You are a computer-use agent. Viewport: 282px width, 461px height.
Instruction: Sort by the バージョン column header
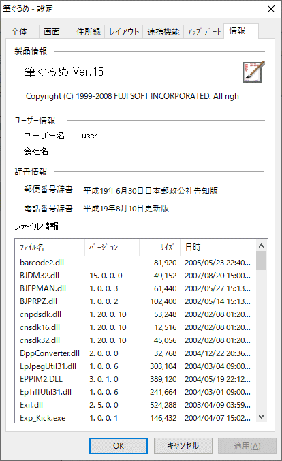click(112, 247)
